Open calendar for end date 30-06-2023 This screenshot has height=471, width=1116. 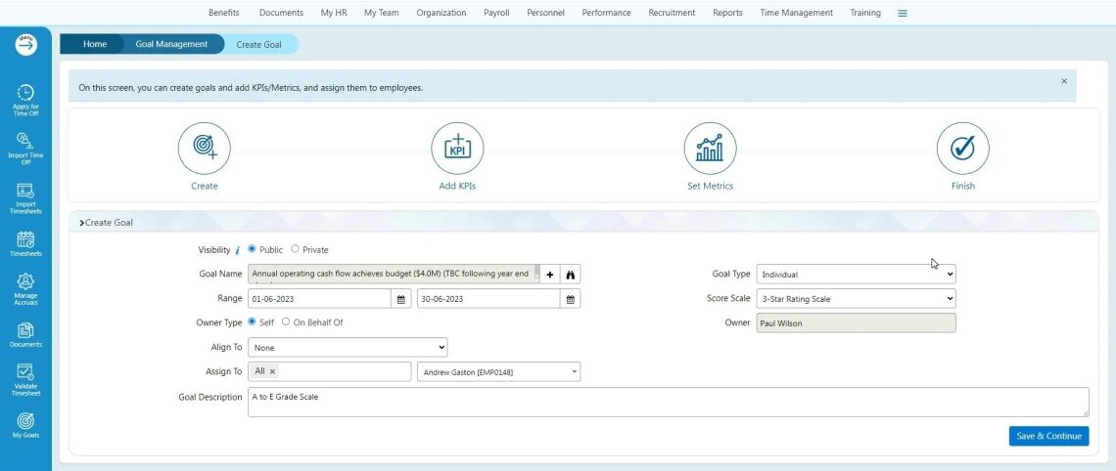click(x=570, y=299)
